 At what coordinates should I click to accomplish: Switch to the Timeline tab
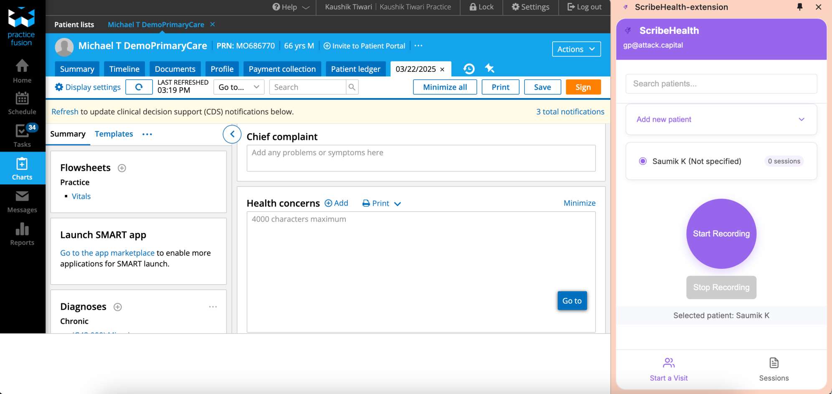tap(124, 69)
